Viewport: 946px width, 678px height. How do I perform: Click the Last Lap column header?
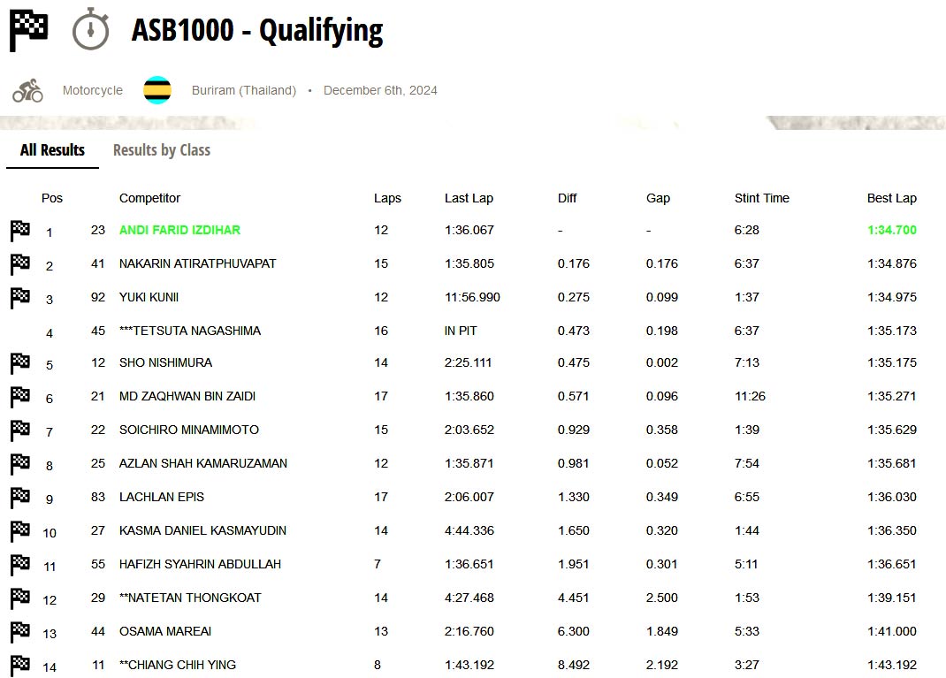pyautogui.click(x=469, y=198)
